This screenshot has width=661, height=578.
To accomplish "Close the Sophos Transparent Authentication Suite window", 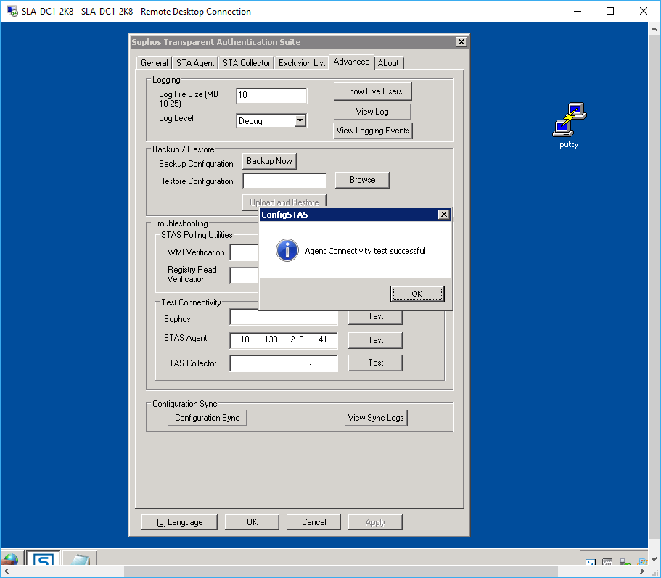I will [x=461, y=42].
